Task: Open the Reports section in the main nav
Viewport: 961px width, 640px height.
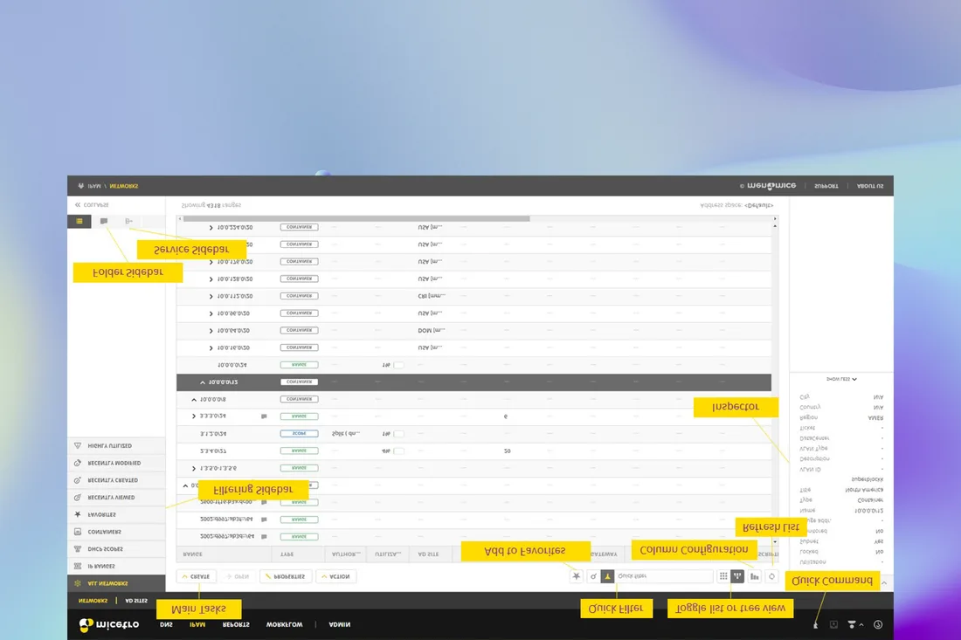Action: point(236,624)
